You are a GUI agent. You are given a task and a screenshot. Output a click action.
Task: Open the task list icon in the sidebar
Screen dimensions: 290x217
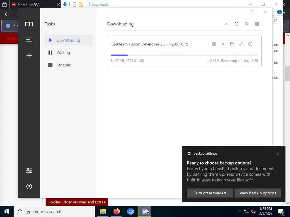(x=29, y=40)
